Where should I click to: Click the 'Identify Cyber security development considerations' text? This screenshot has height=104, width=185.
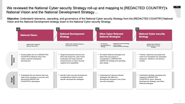tap(73, 77)
